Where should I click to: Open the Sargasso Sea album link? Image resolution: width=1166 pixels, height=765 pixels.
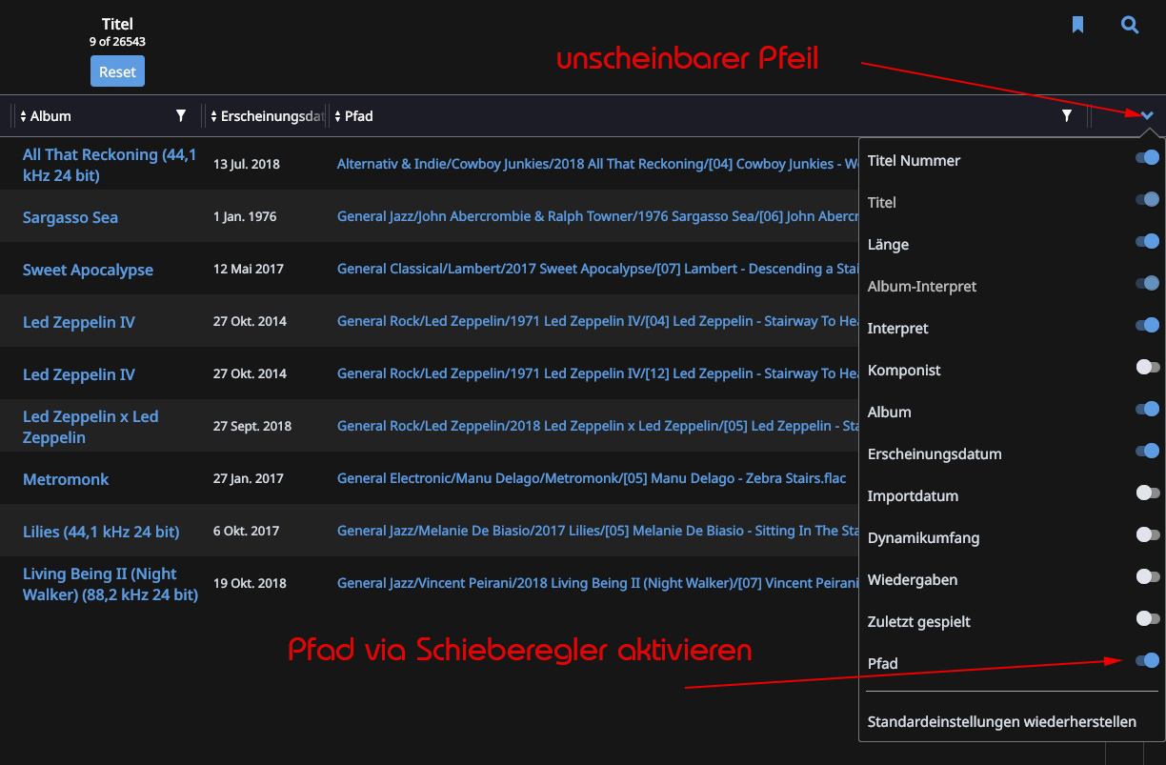(x=70, y=217)
